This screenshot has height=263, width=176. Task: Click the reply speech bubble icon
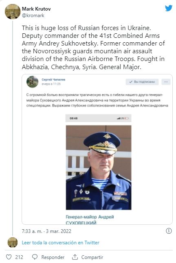pos(35,257)
